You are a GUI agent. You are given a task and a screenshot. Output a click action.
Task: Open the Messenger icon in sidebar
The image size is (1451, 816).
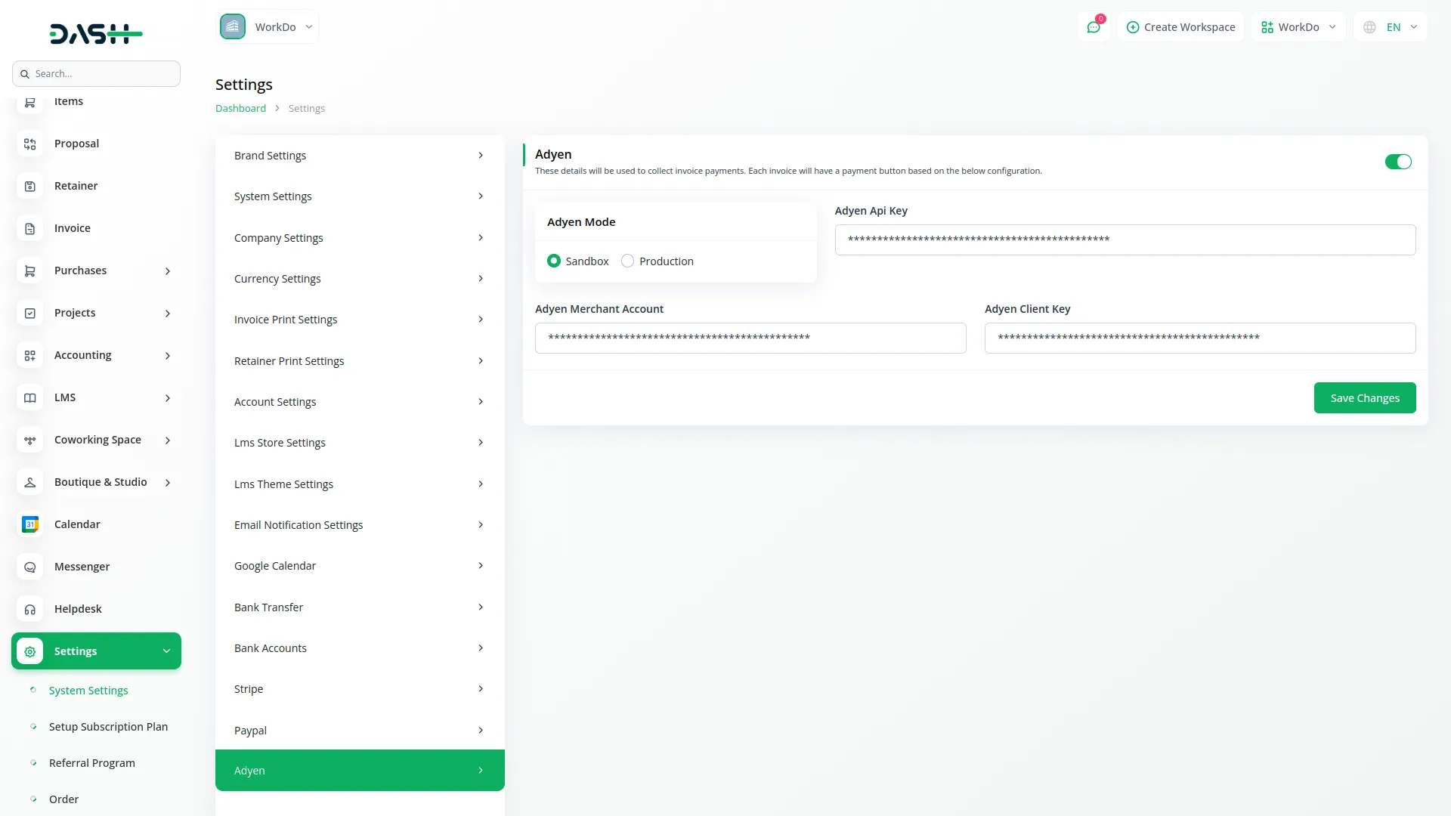(x=29, y=567)
